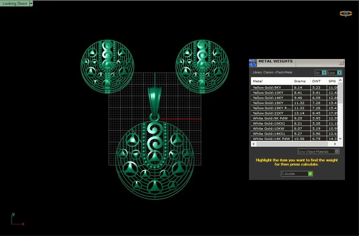
Task: Click the horizontal scroll-right arrow
Action: click(x=335, y=144)
